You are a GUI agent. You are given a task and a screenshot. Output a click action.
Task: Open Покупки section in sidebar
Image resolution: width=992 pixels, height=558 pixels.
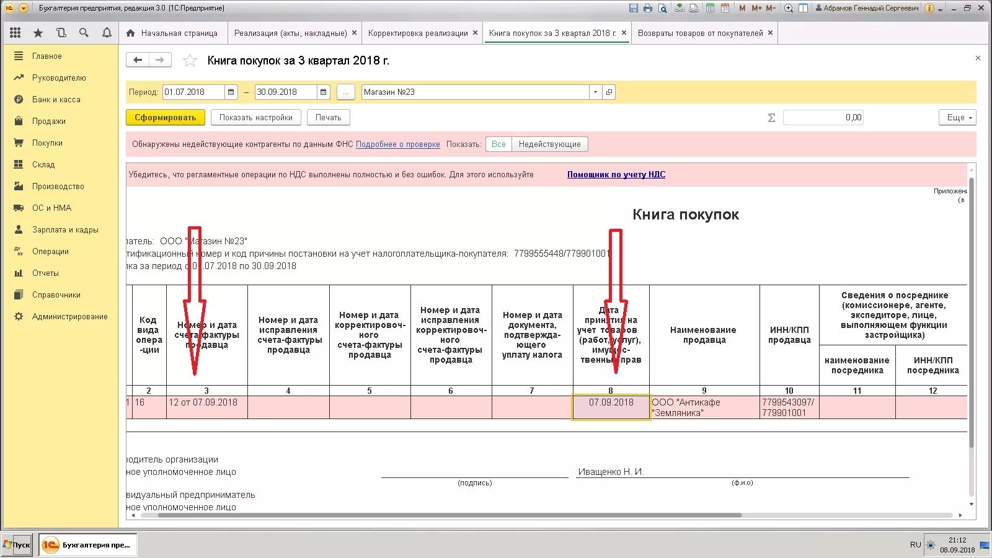tap(47, 143)
